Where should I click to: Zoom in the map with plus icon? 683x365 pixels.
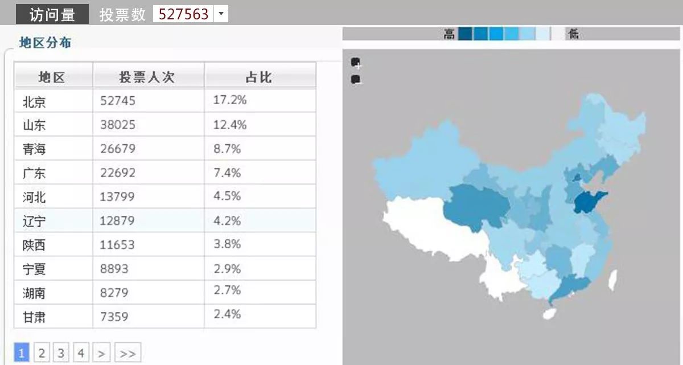tap(356, 62)
